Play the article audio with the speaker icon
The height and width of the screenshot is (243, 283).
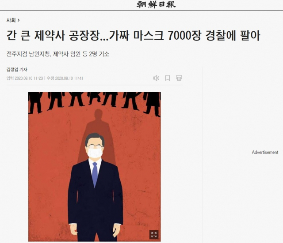click(x=156, y=78)
